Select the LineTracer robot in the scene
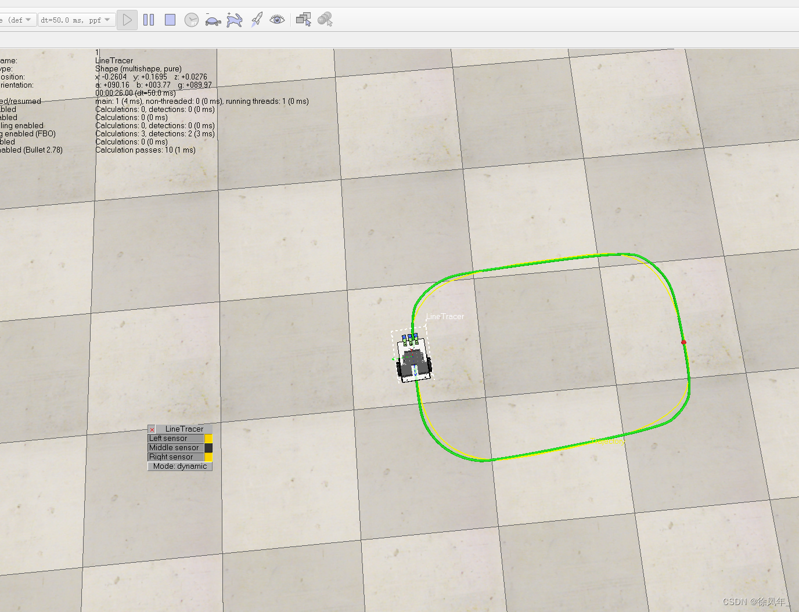Viewport: 799px width, 612px height. [413, 357]
